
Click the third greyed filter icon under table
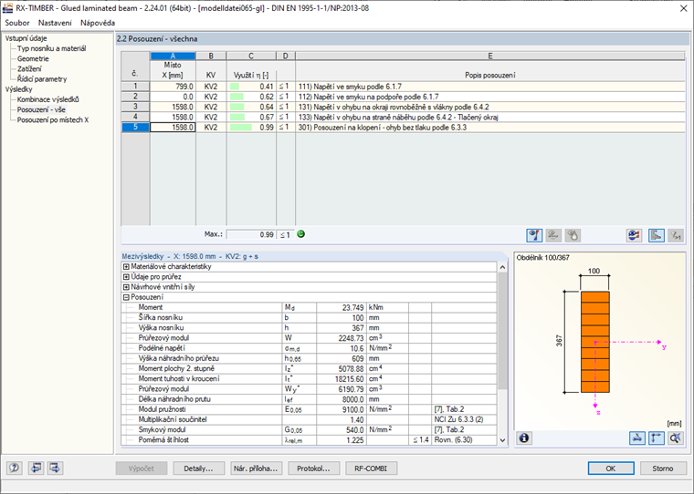[x=573, y=235]
